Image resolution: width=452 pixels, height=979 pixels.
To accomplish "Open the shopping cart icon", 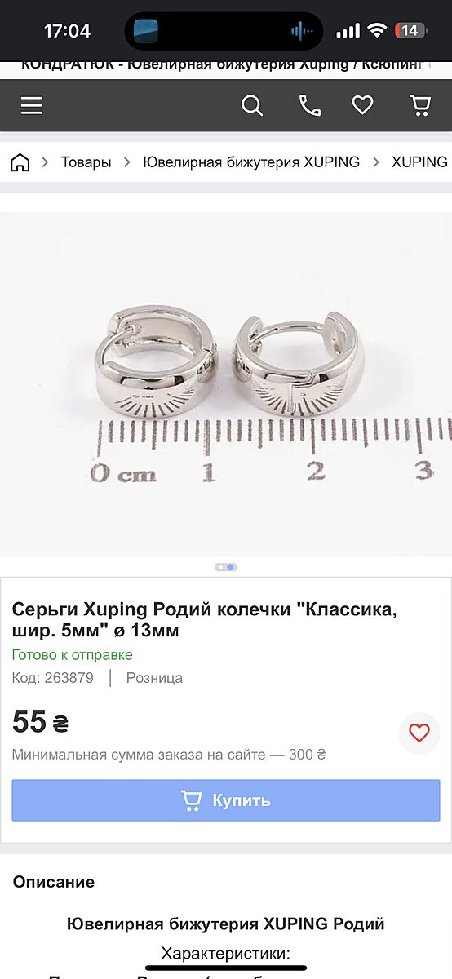I will [x=419, y=105].
